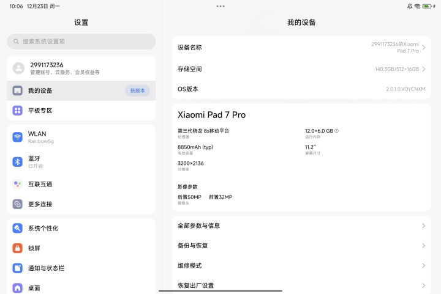Open 备份与恢复 entry

301,246
